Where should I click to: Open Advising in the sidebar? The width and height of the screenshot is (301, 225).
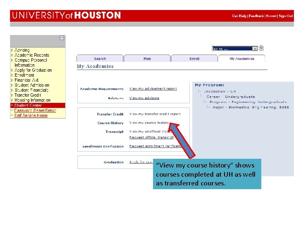(22, 50)
